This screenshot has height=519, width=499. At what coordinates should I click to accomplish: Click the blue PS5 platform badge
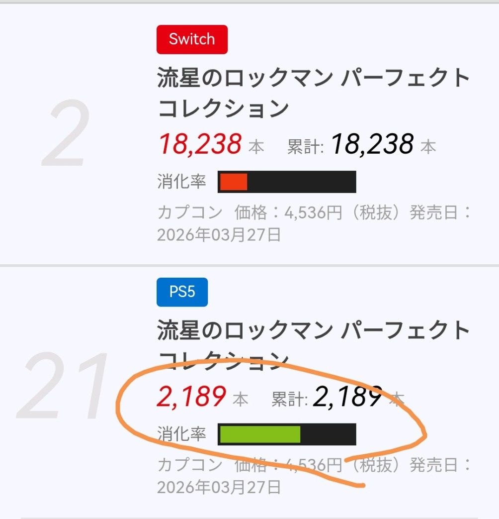click(182, 292)
